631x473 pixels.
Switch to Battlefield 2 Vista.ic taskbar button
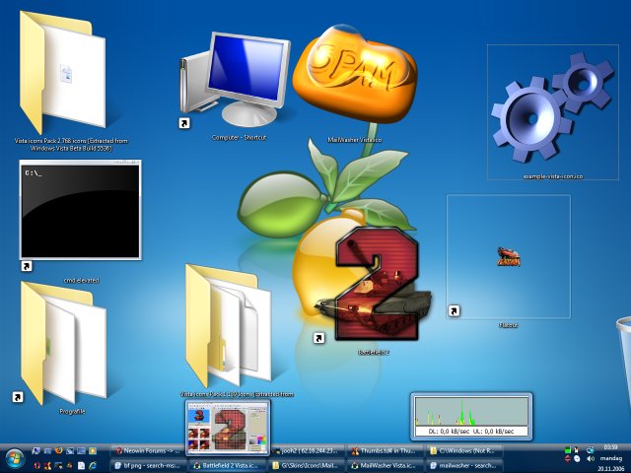(x=228, y=465)
